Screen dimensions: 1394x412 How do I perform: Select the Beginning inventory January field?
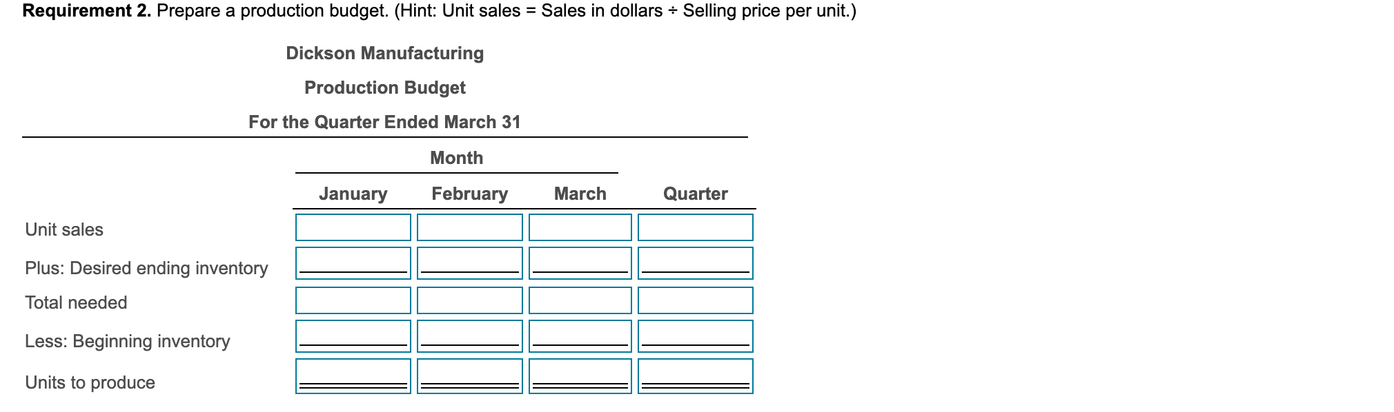click(353, 338)
